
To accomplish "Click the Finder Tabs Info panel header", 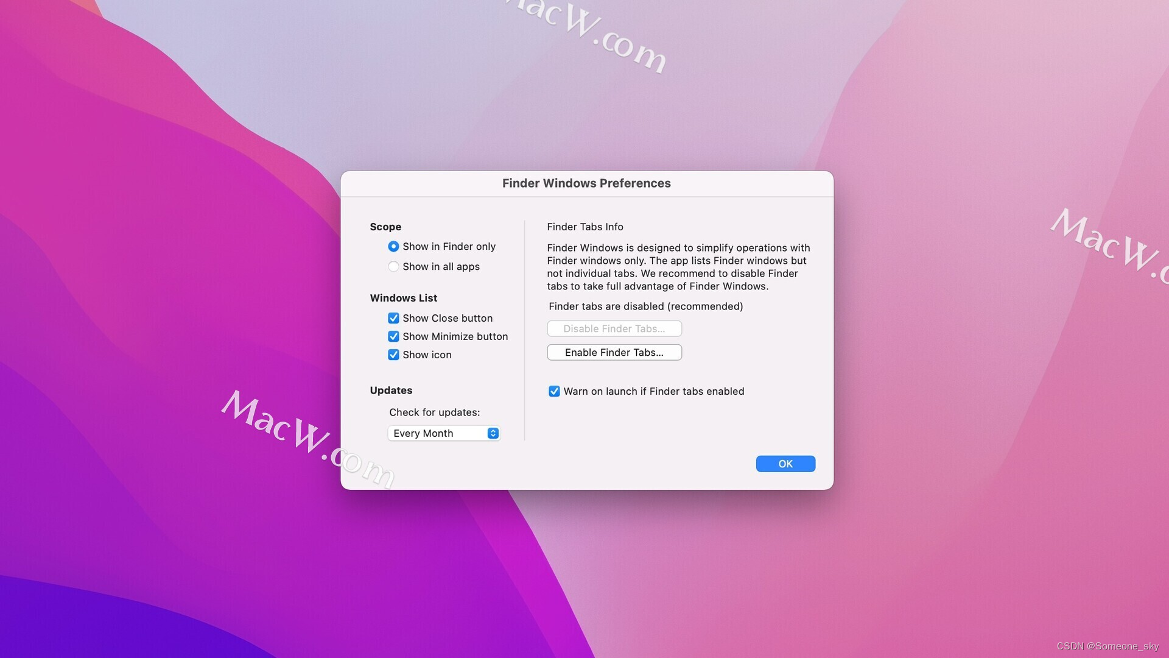I will (x=584, y=227).
